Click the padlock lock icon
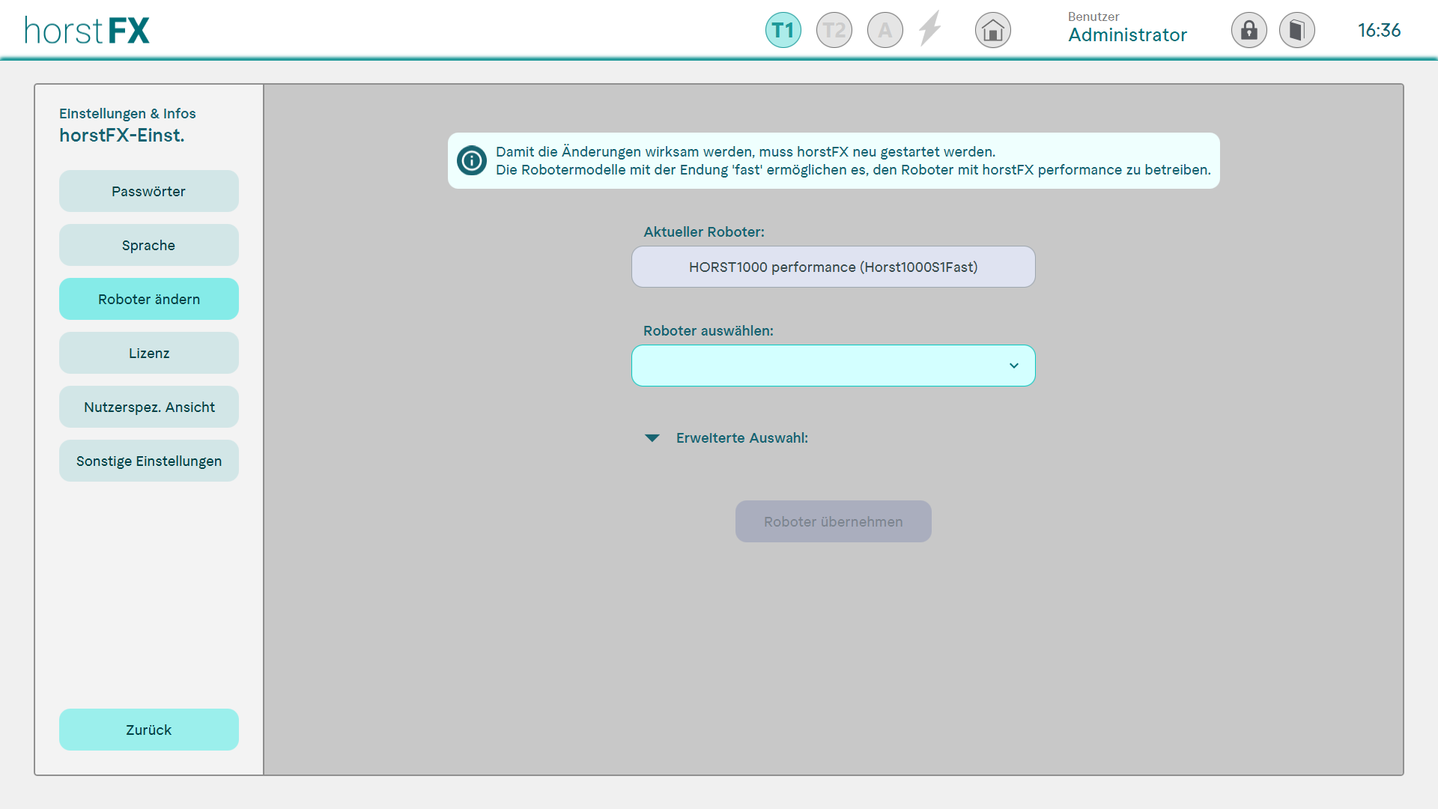The image size is (1438, 809). coord(1249,31)
